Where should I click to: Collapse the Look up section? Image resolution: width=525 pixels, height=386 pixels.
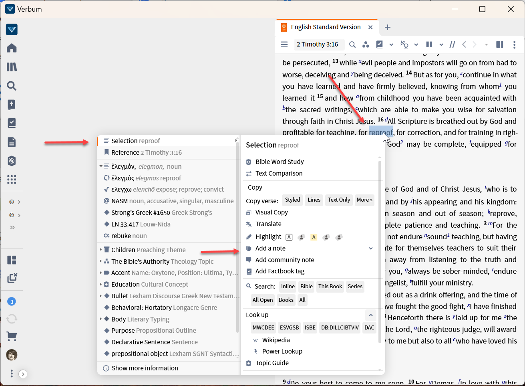tap(371, 315)
